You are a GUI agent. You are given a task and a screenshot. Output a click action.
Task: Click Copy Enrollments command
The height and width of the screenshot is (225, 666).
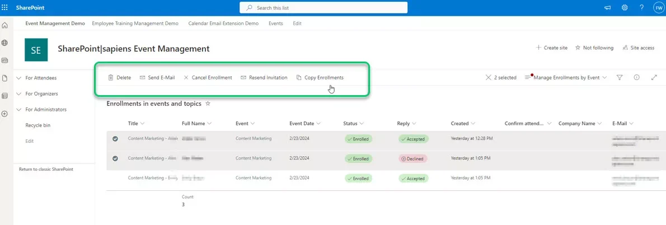point(320,78)
